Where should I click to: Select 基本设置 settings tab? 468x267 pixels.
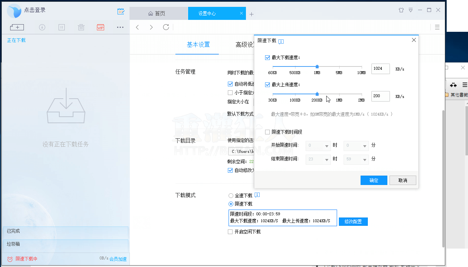pos(198,45)
